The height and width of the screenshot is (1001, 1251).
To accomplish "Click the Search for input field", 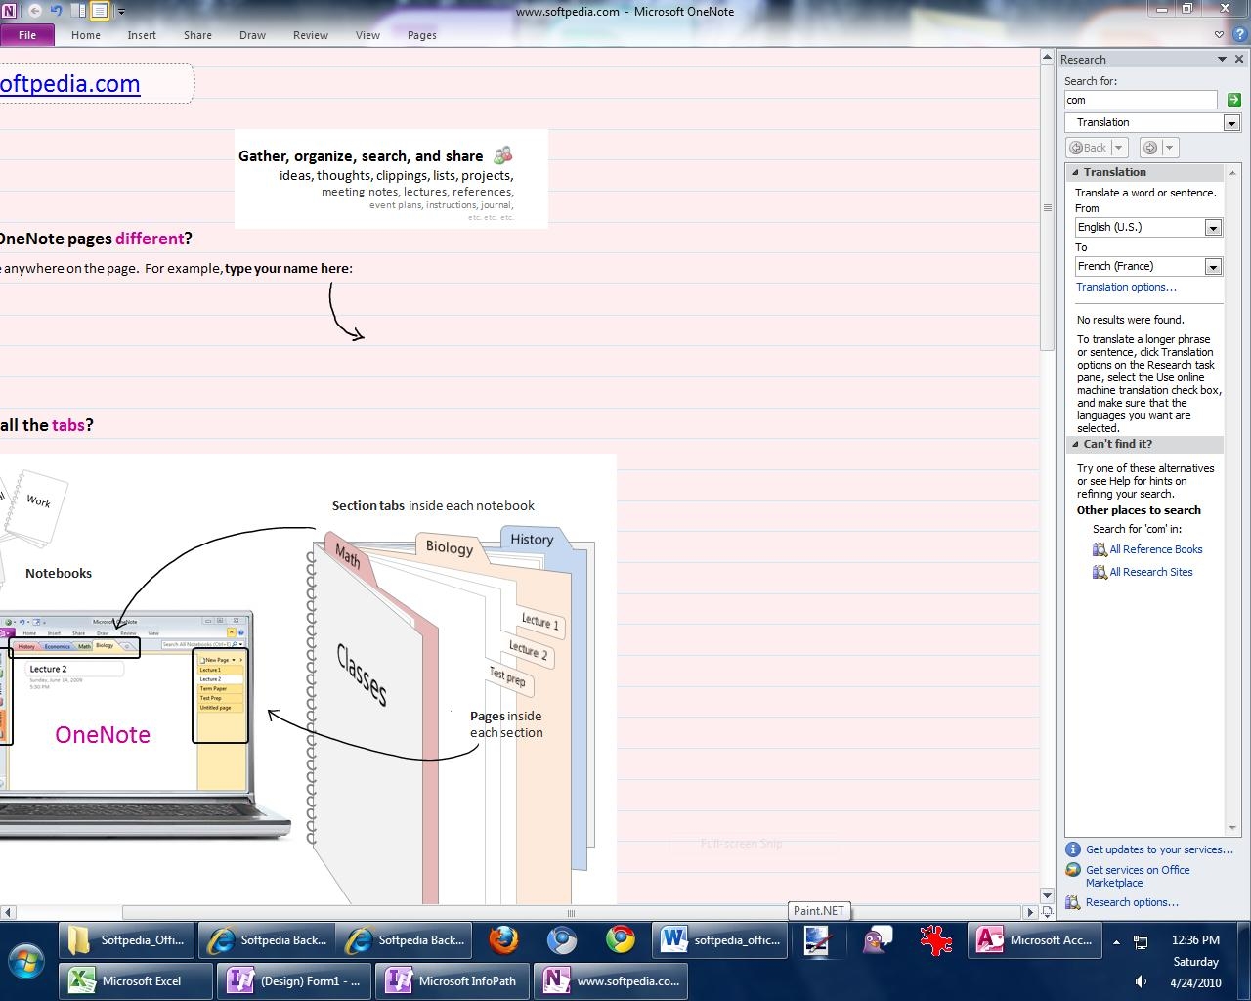I will pos(1140,100).
